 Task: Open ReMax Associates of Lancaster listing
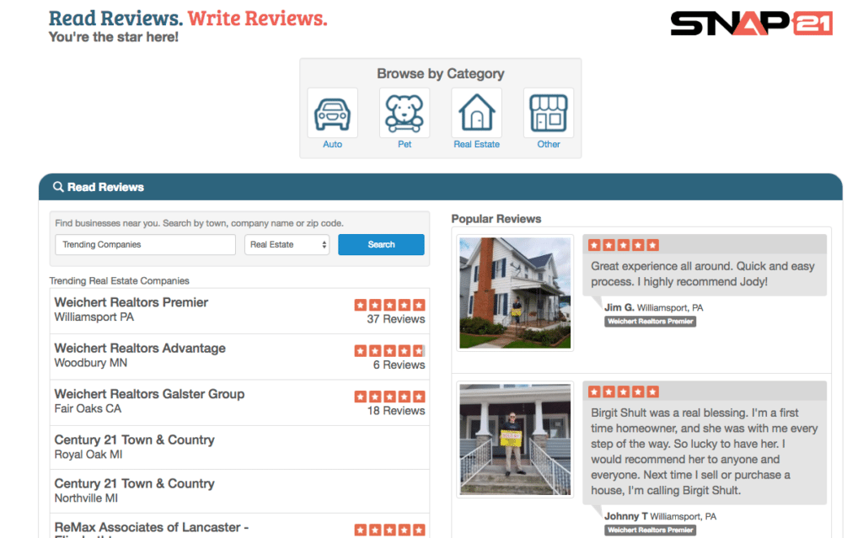(152, 527)
